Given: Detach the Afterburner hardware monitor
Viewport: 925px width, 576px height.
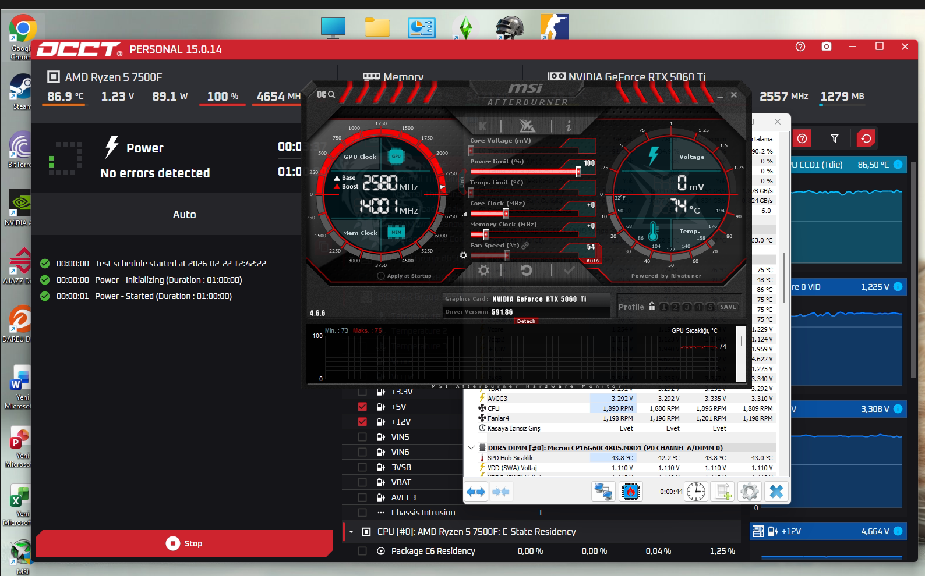Looking at the screenshot, I should [x=526, y=321].
